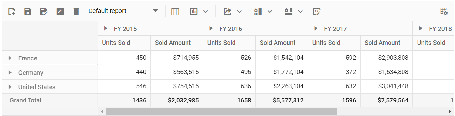Show the pivot grid view

coord(175,11)
